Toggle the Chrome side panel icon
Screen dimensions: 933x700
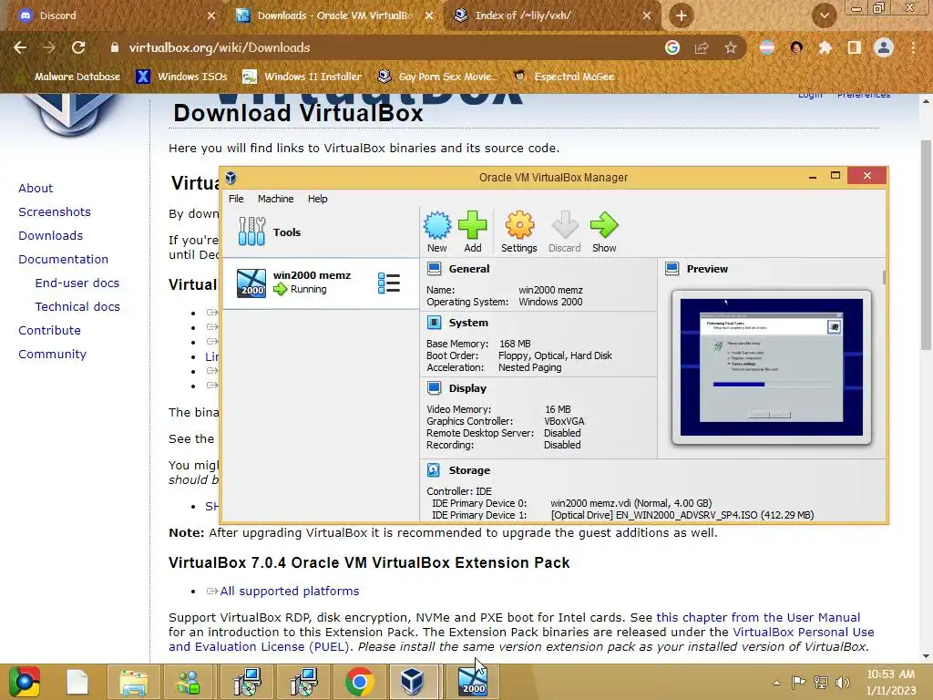point(854,47)
